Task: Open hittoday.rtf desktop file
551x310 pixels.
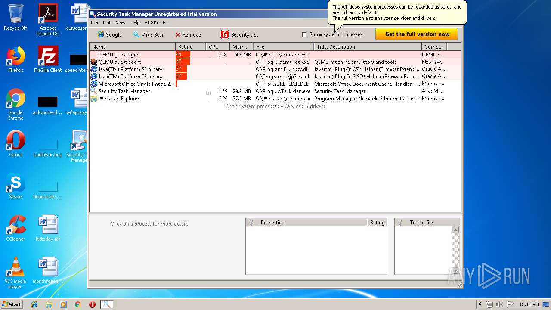Action: click(x=48, y=228)
